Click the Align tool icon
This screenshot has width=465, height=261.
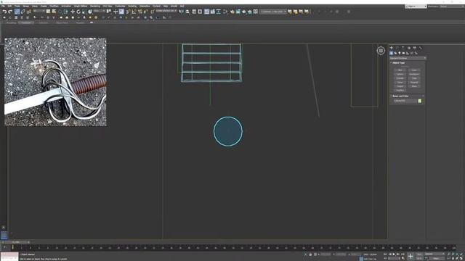[x=187, y=12]
